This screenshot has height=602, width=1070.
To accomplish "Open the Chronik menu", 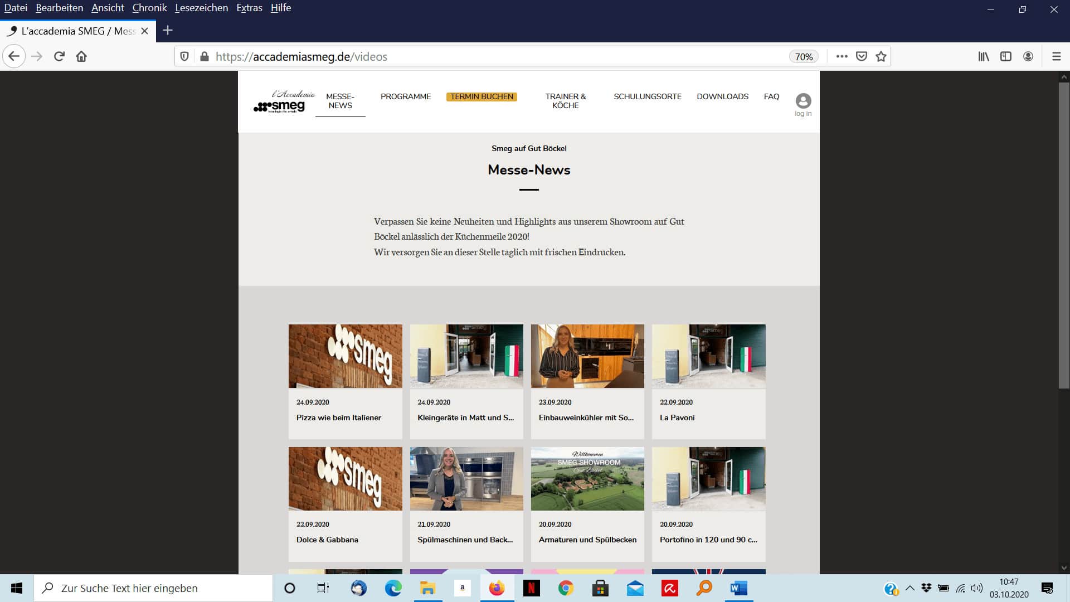I will [x=149, y=8].
